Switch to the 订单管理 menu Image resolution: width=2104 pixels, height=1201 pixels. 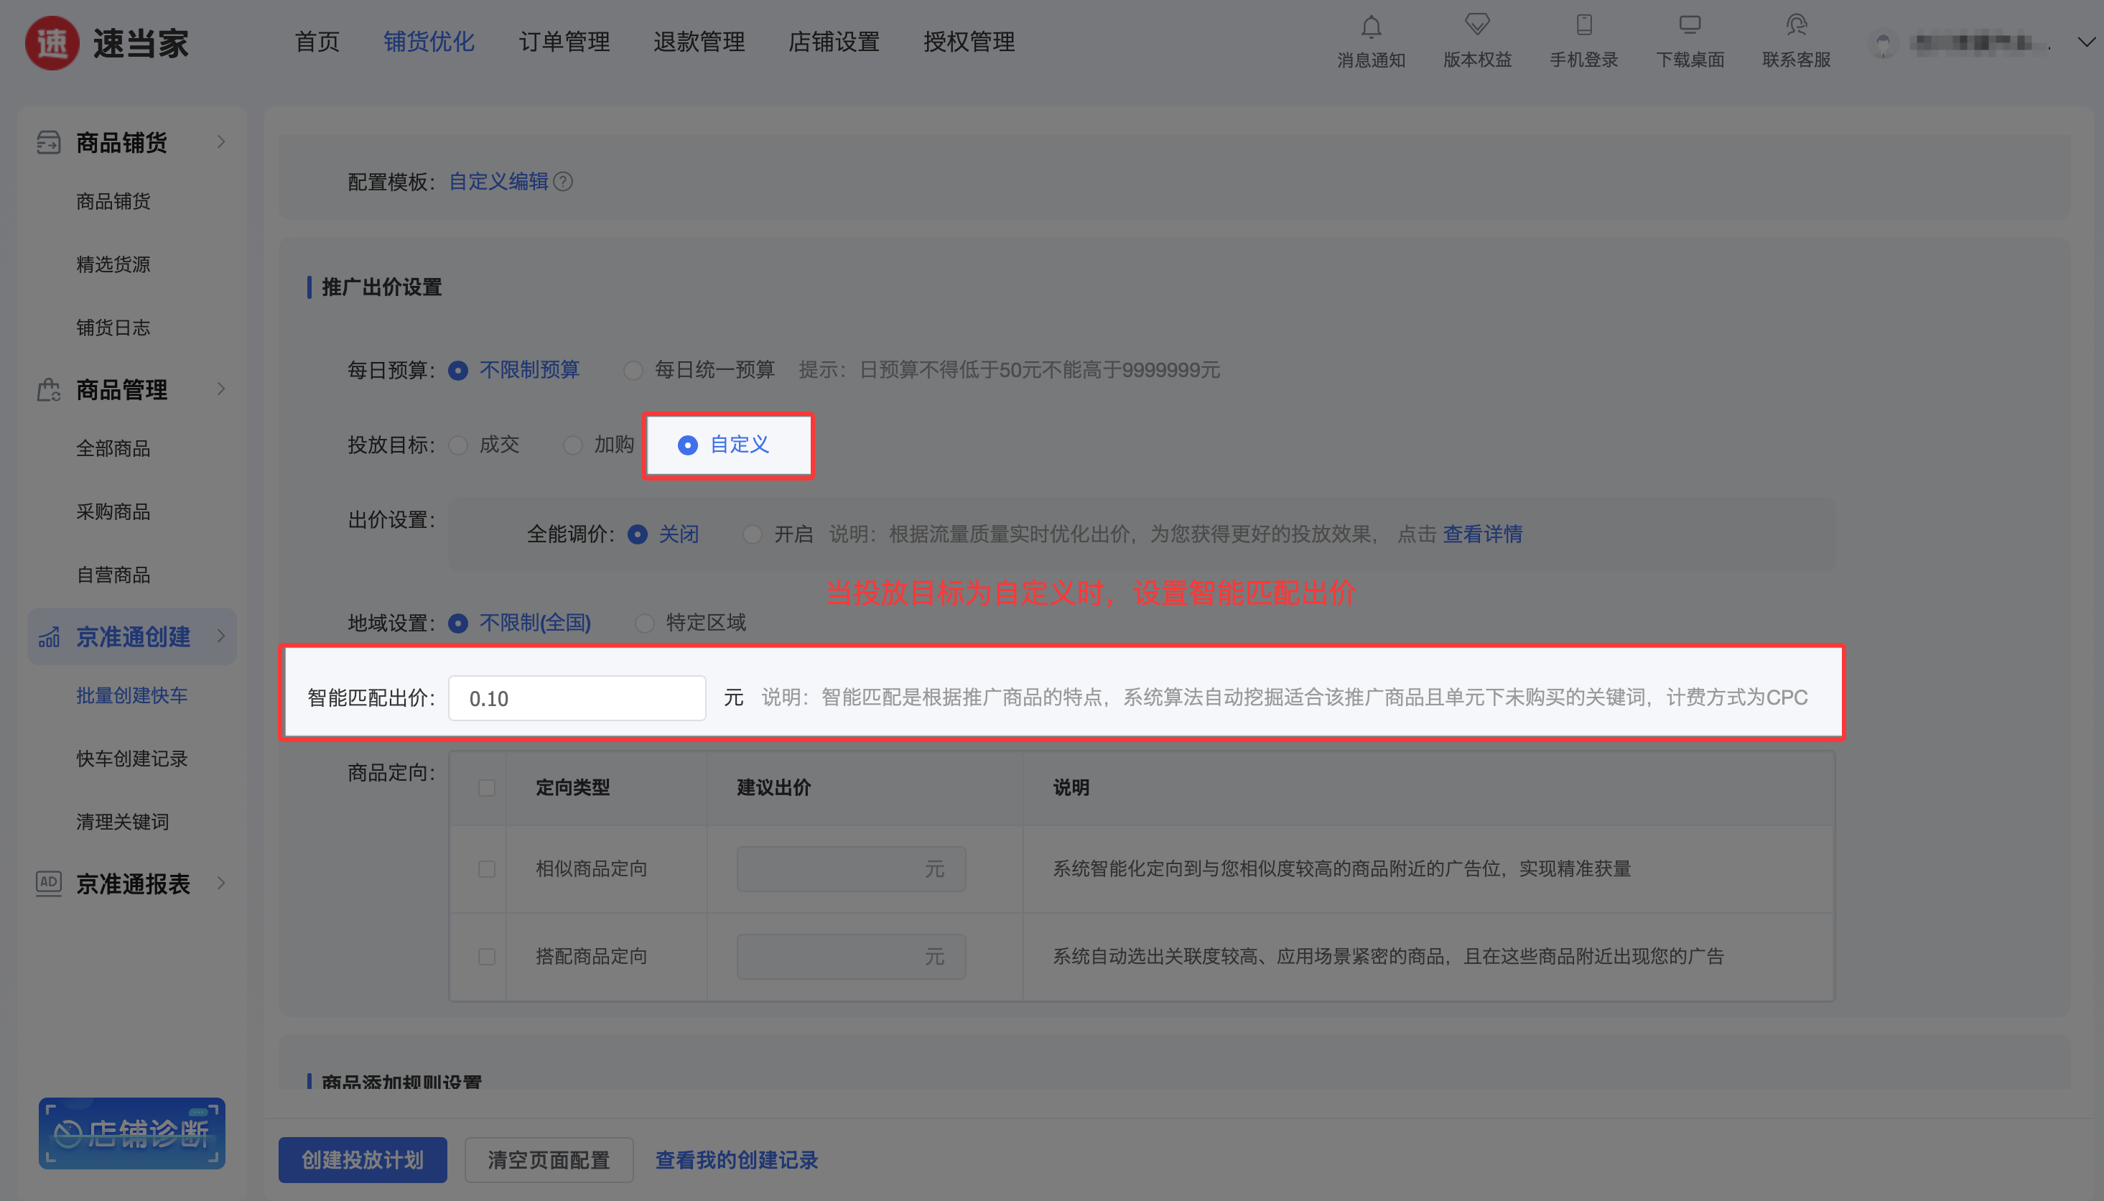click(564, 42)
